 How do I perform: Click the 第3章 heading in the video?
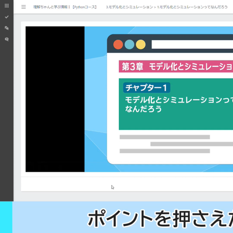pyautogui.click(x=176, y=66)
